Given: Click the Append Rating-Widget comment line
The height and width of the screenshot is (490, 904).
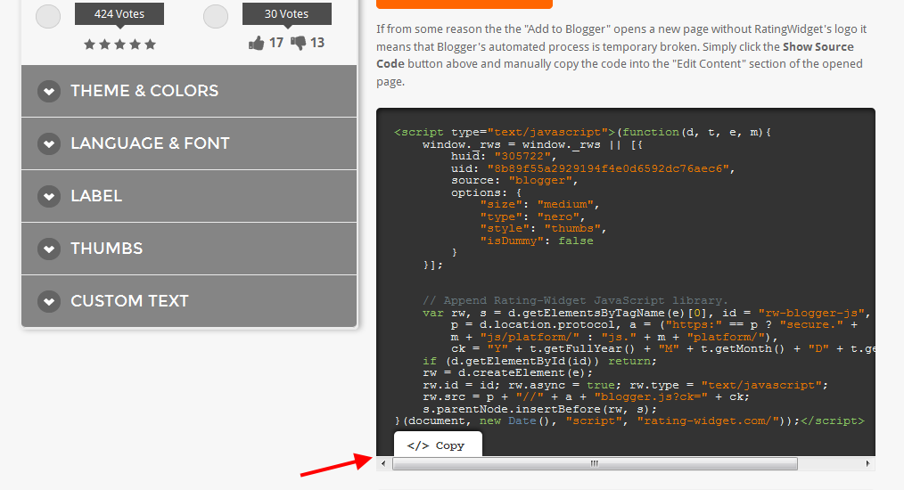Looking at the screenshot, I should [x=575, y=300].
